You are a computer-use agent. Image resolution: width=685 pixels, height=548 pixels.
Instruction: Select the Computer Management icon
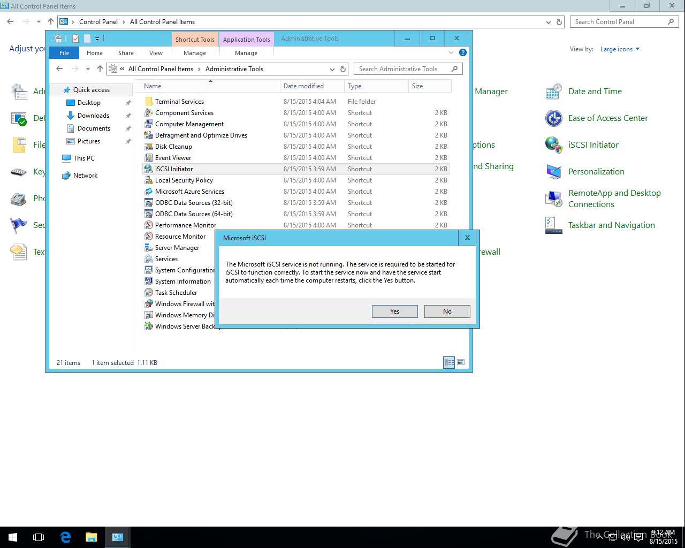tap(149, 124)
